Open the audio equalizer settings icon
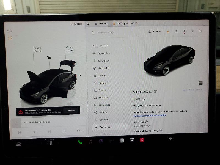Viewport: 220px width, 165px height. pyautogui.click(x=64, y=131)
